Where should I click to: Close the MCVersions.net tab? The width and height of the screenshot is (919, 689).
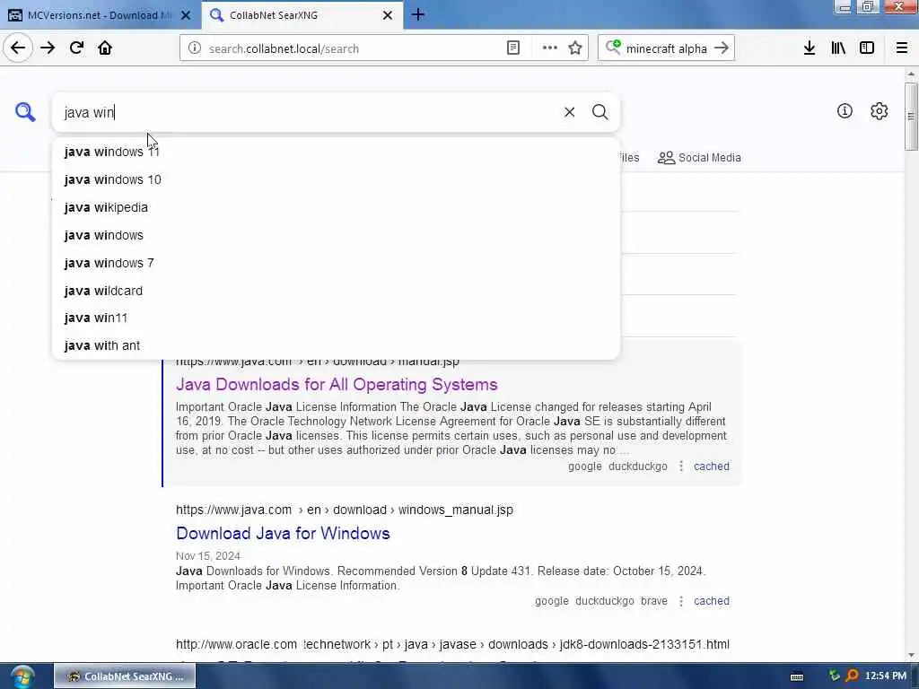click(186, 15)
